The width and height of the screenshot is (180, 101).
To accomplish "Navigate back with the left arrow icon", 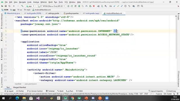I will pyautogui.click(x=14, y=6).
